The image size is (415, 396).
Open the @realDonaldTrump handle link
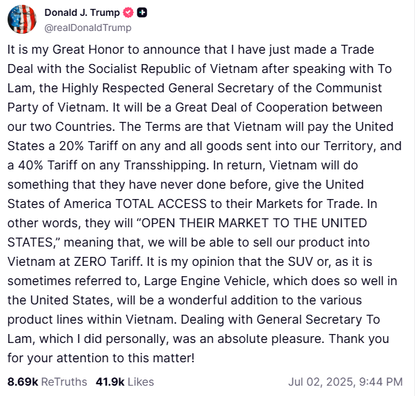(x=88, y=28)
